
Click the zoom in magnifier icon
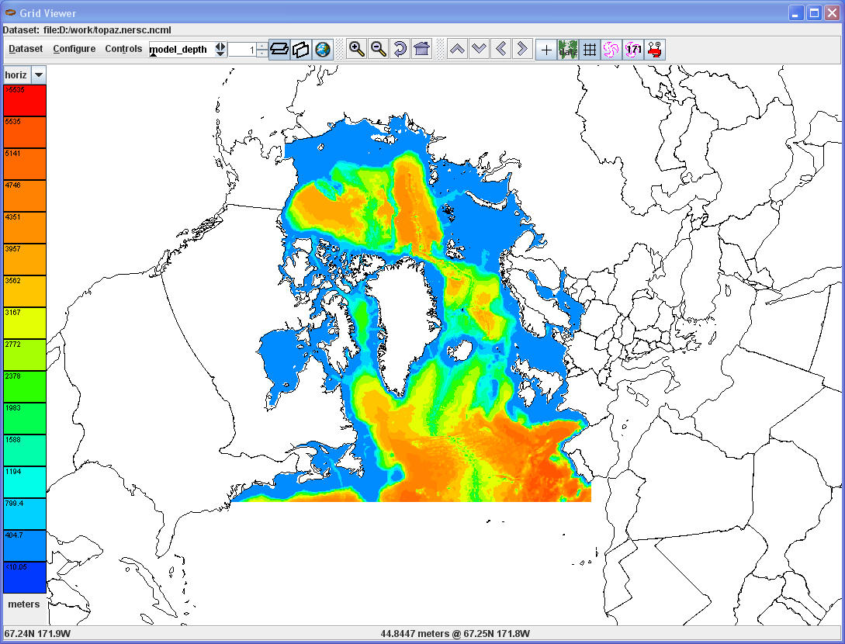point(357,49)
